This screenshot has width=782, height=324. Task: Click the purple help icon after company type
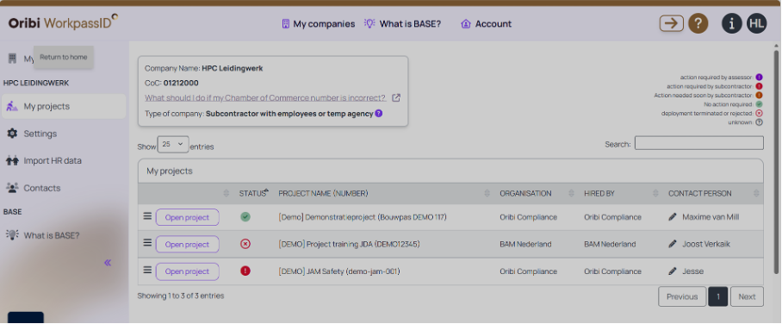pyautogui.click(x=379, y=114)
